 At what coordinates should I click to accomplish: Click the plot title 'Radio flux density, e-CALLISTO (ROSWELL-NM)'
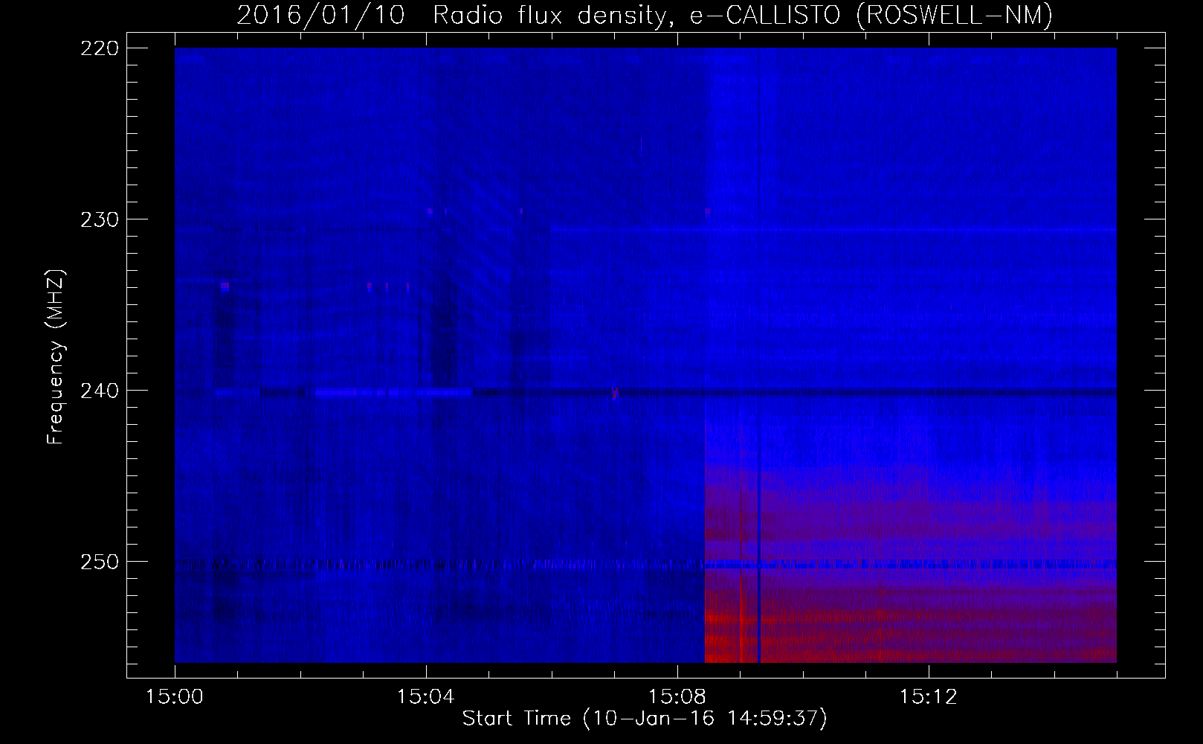point(743,14)
